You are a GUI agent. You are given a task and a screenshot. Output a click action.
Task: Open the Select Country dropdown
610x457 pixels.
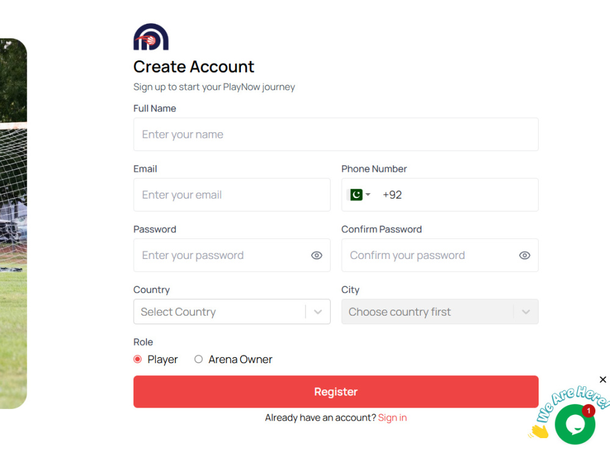pyautogui.click(x=232, y=311)
